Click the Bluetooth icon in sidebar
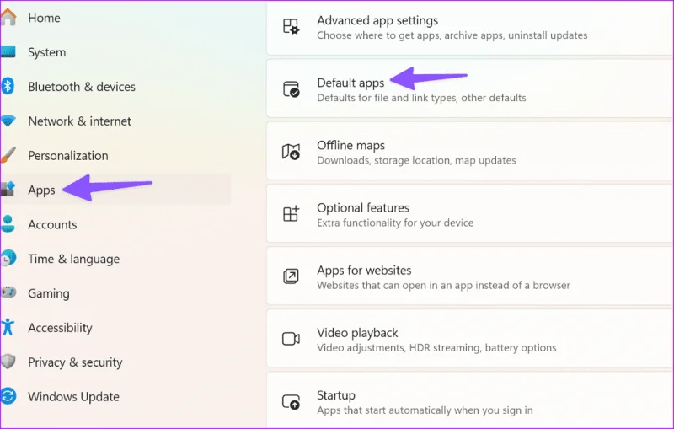The width and height of the screenshot is (674, 429). [x=8, y=86]
